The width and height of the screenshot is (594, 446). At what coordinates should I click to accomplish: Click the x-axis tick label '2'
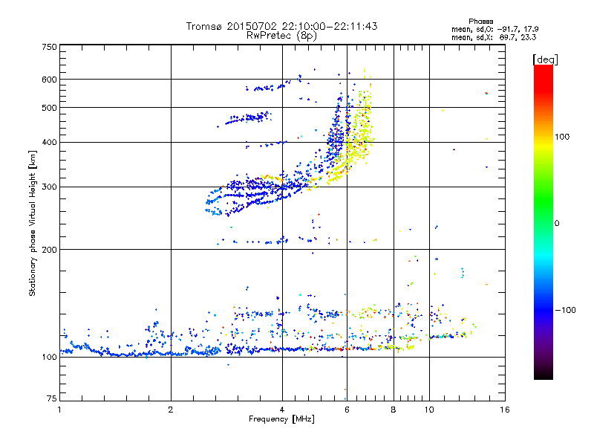pyautogui.click(x=171, y=410)
